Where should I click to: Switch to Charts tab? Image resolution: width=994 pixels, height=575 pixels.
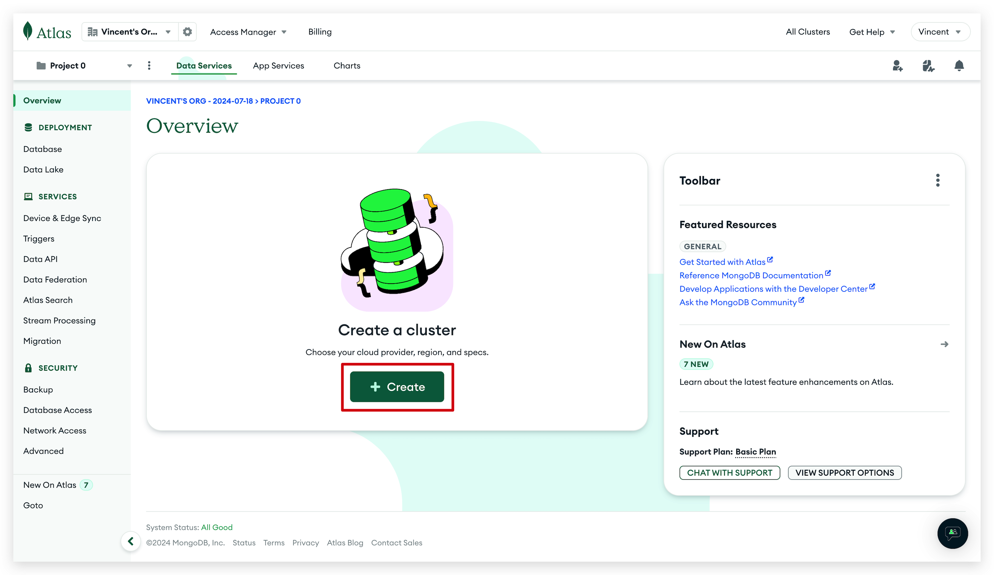tap(347, 65)
